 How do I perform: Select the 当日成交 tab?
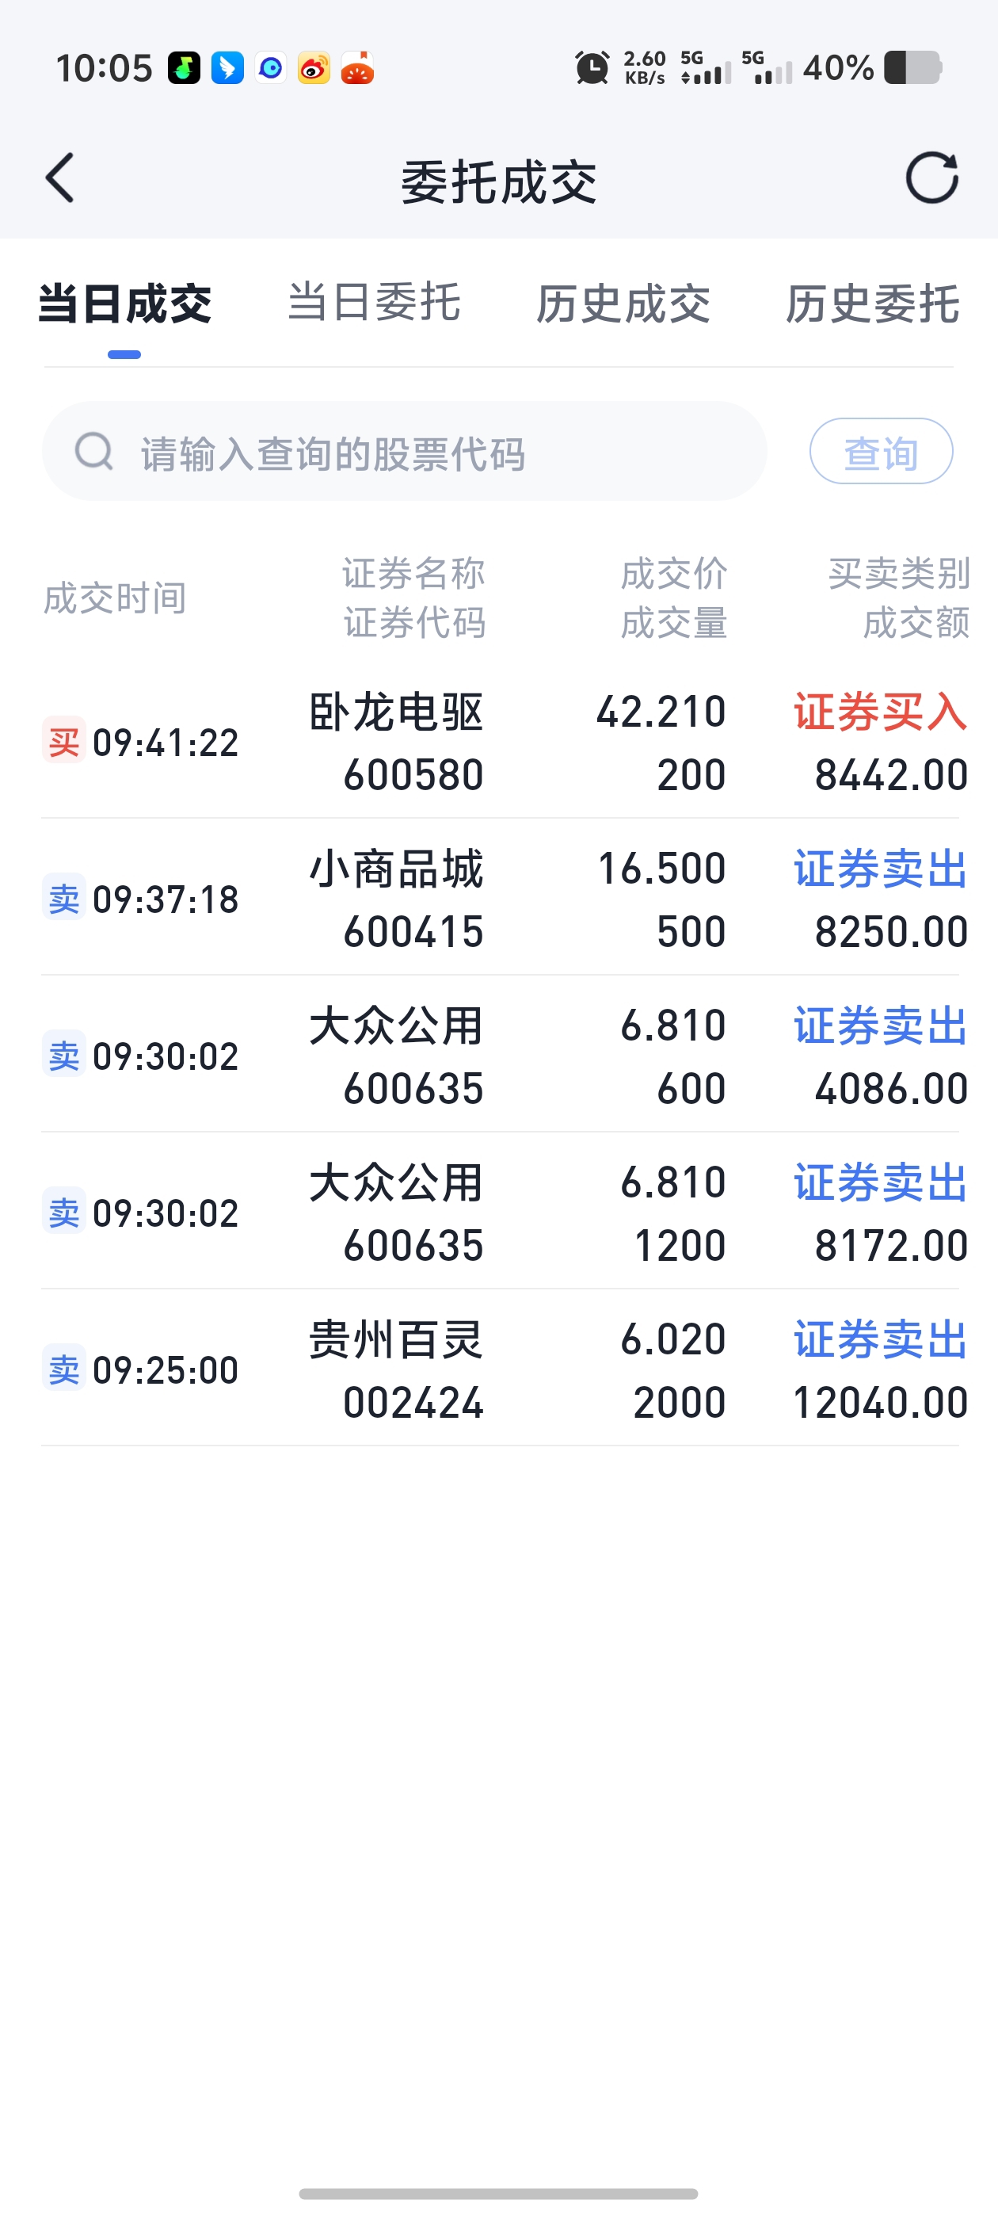pos(125,304)
